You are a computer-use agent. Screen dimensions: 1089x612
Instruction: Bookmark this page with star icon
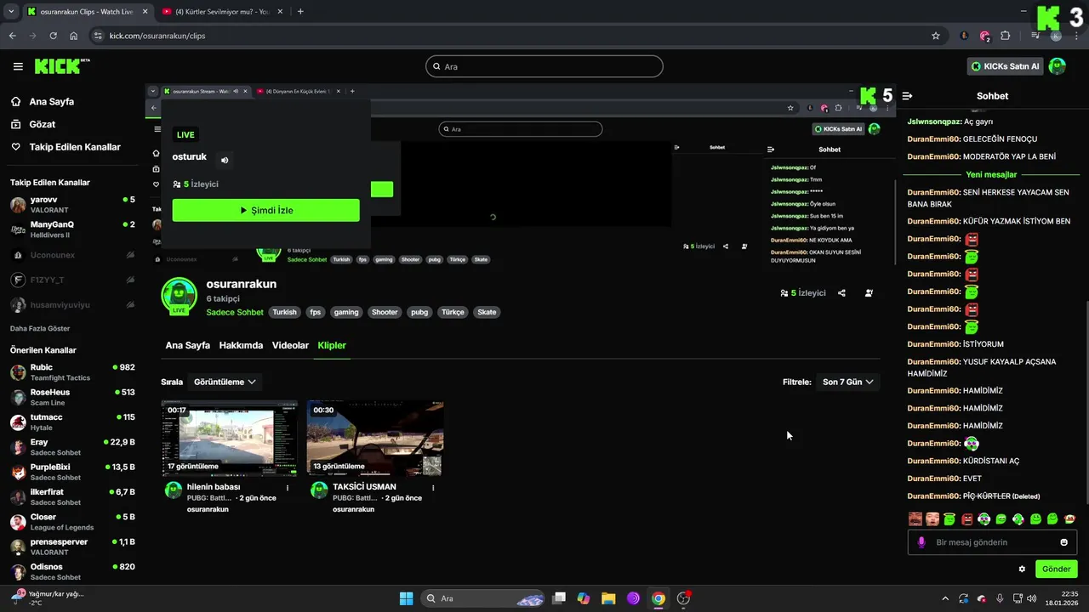(x=936, y=36)
